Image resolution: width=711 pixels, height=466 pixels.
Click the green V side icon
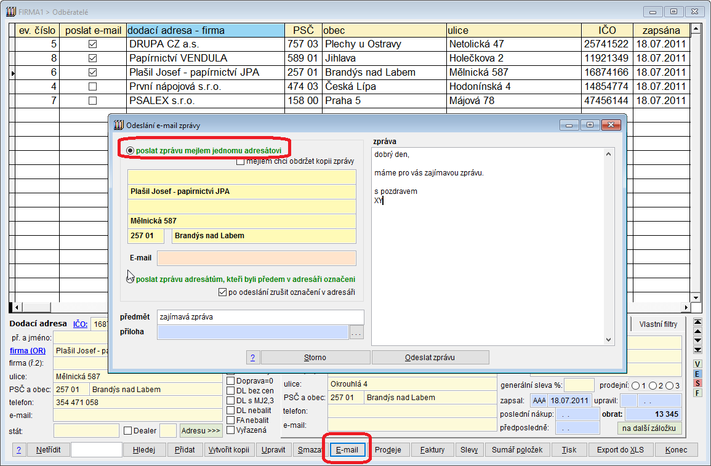click(697, 364)
